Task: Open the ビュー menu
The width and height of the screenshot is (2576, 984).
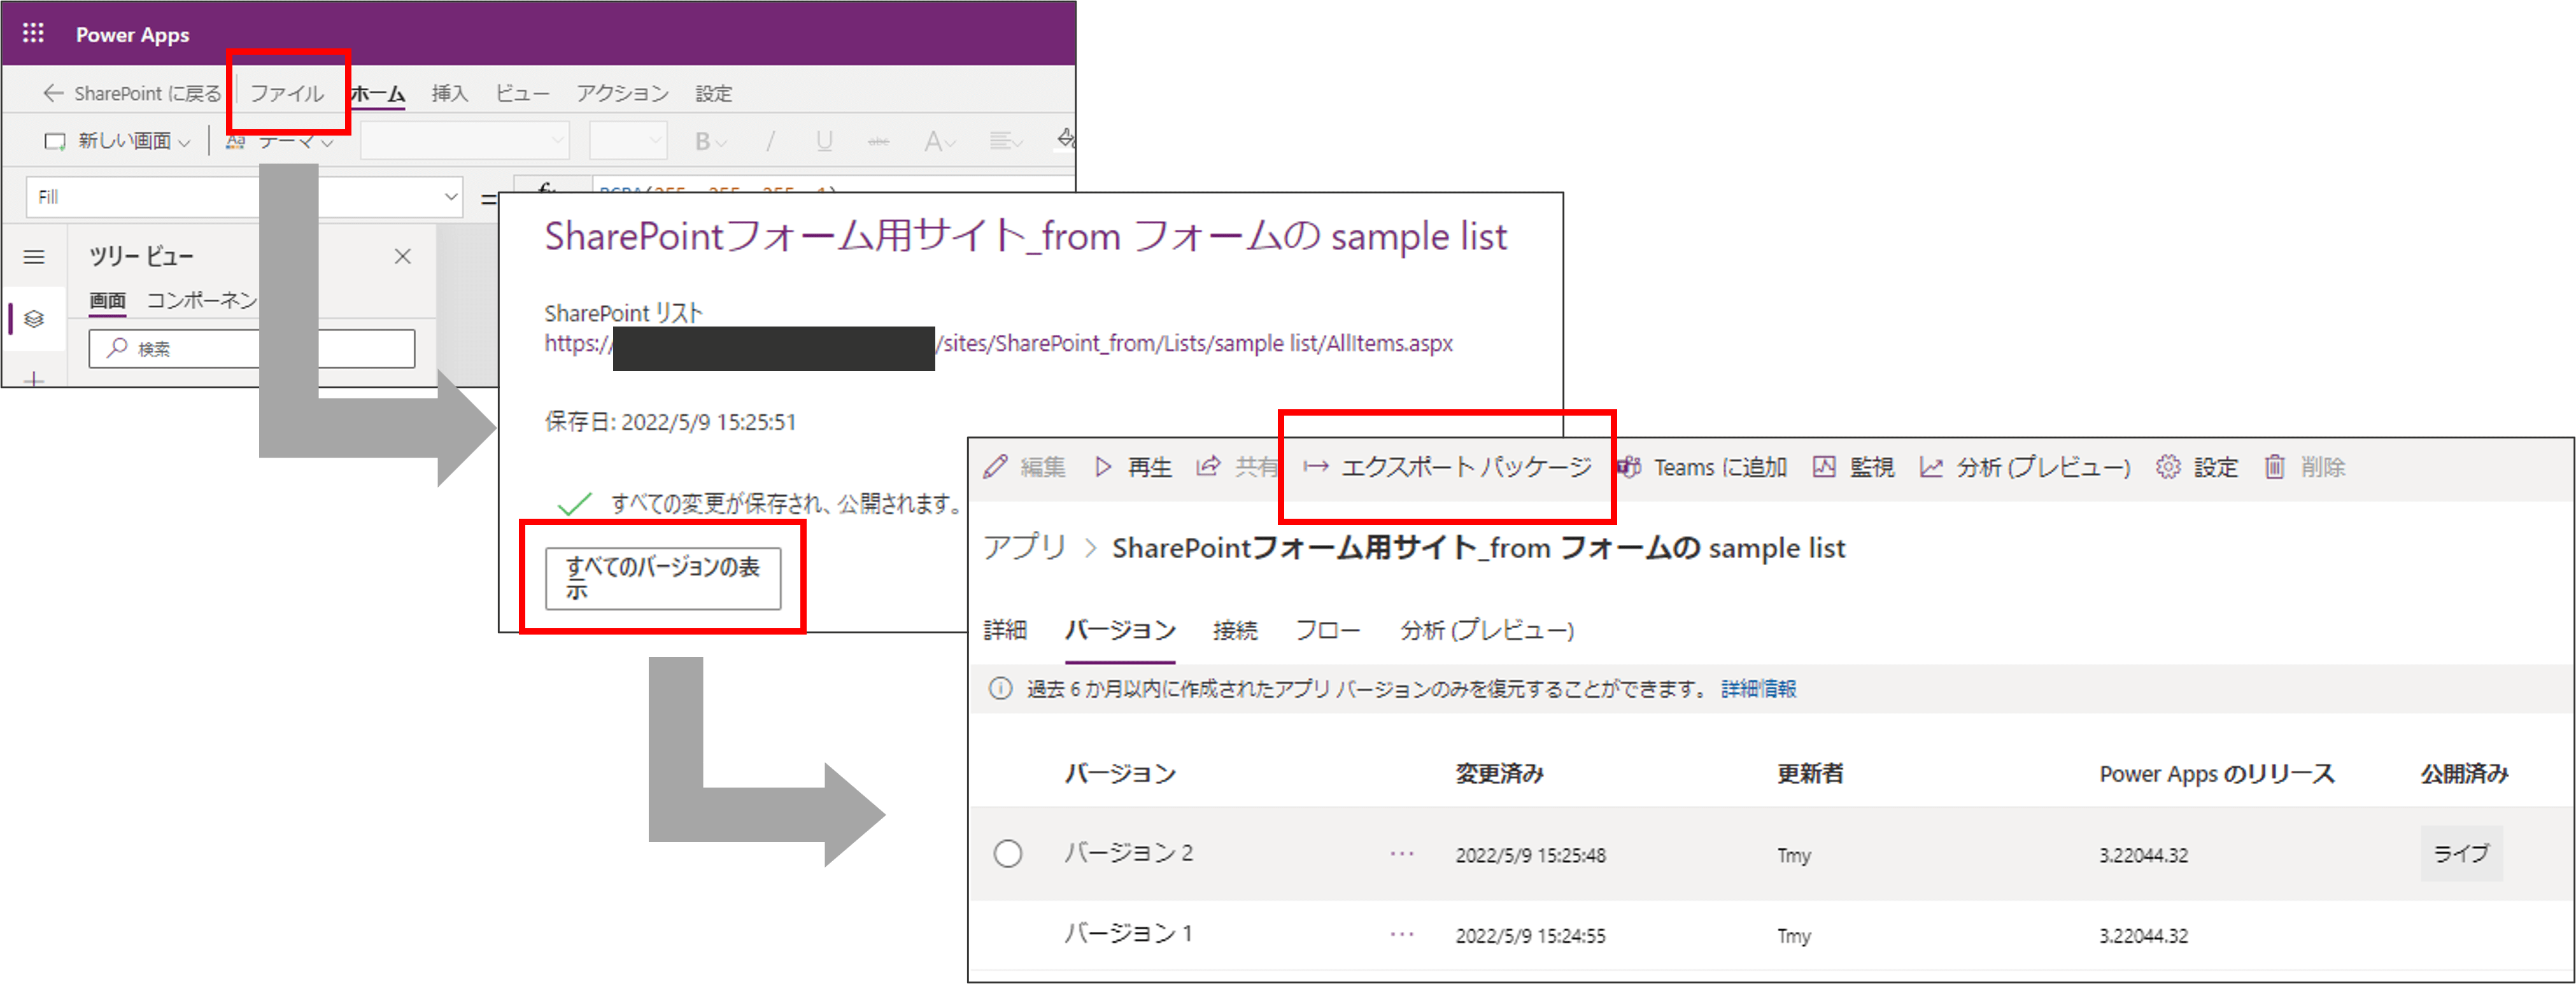Action: [523, 93]
